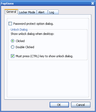Choose the Double Clicked radio button
The image size is (96, 112).
(12, 47)
